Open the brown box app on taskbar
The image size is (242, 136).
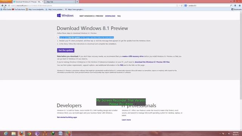[x=45, y=133]
